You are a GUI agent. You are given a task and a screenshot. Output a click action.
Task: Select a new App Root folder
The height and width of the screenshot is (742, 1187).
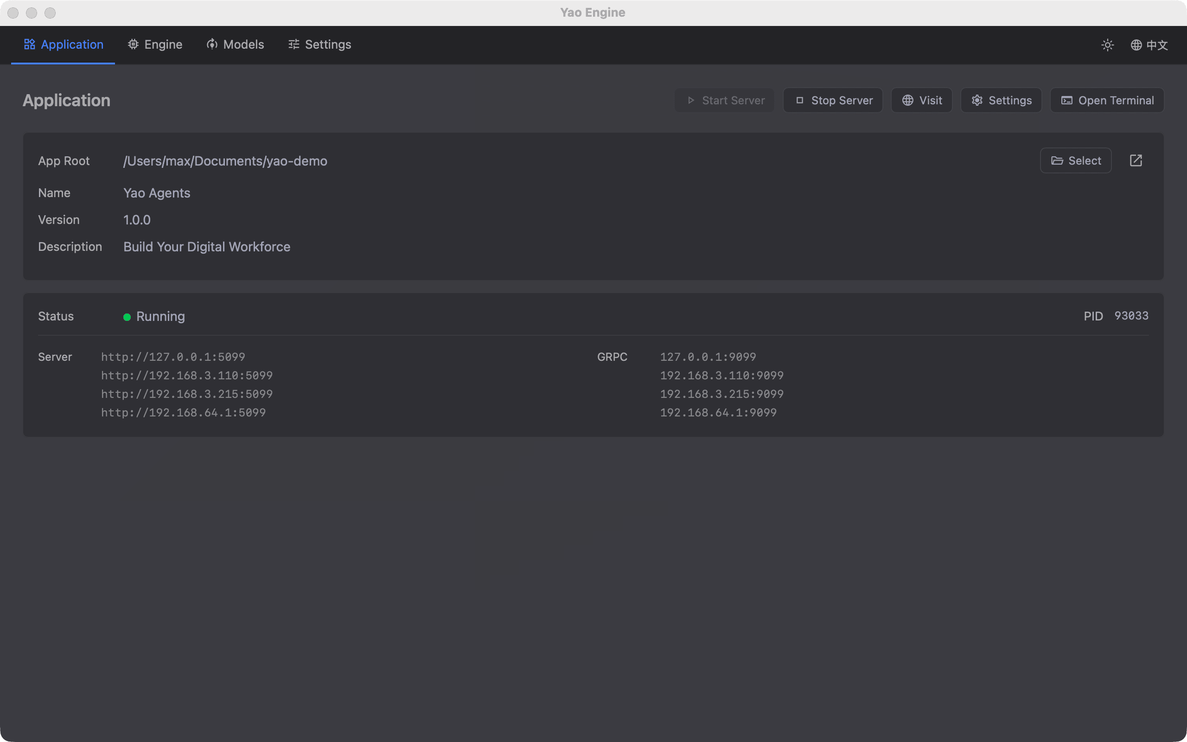[x=1076, y=160]
